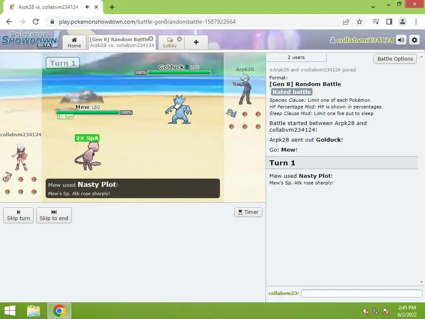Share this page icon
Image resolution: width=425 pixels, height=319 pixels.
346,22
